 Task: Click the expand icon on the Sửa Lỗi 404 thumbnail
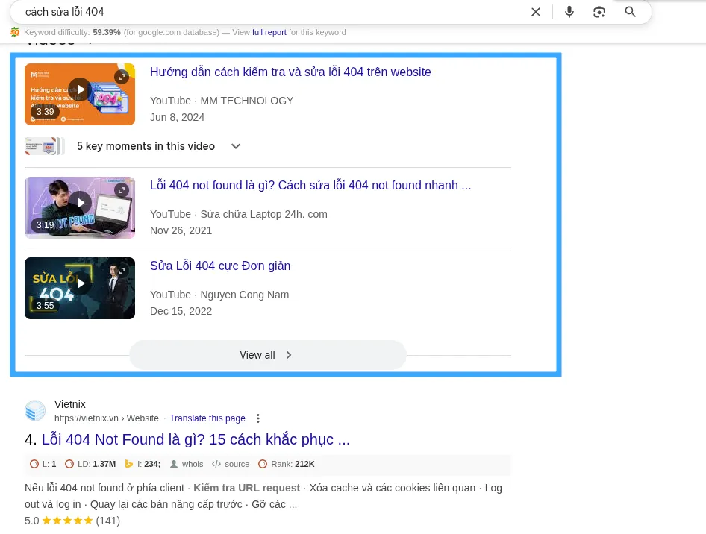[x=122, y=271]
